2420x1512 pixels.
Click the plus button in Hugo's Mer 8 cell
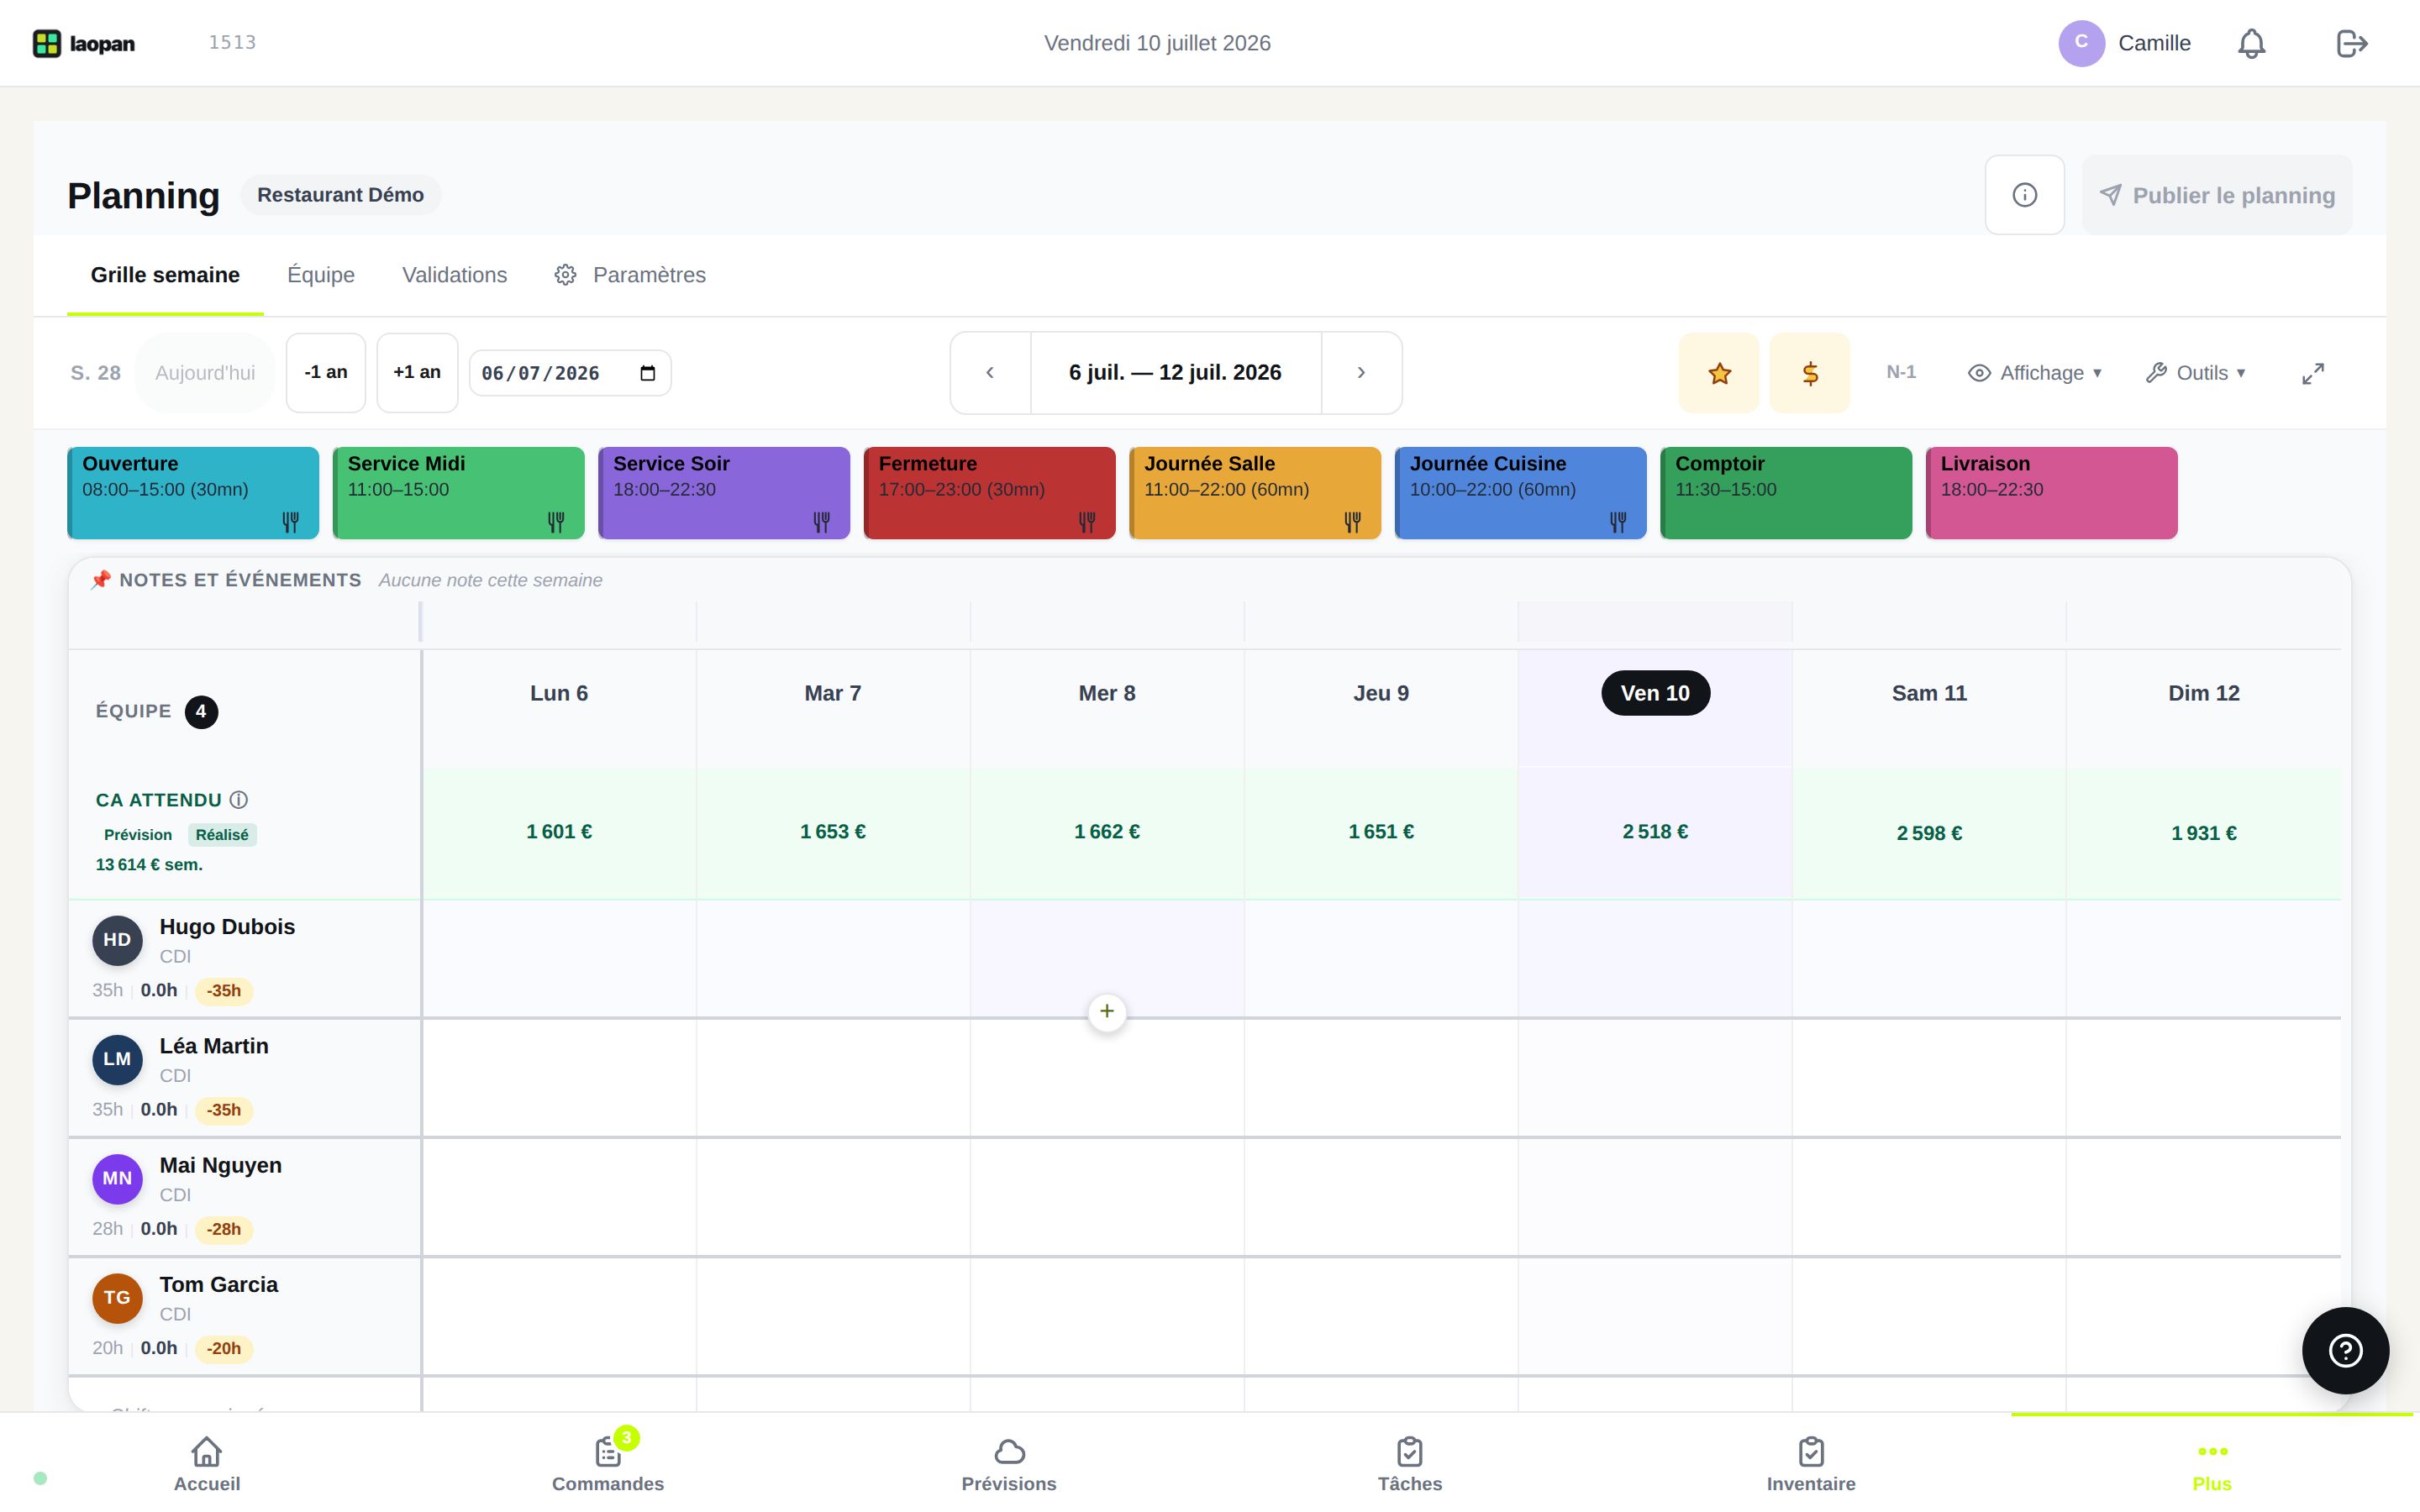coord(1106,1012)
